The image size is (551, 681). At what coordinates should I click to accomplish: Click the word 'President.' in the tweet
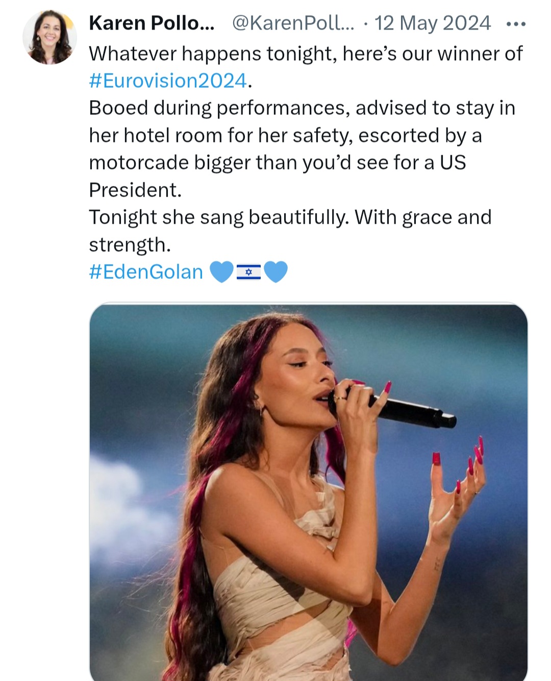pyautogui.click(x=135, y=190)
